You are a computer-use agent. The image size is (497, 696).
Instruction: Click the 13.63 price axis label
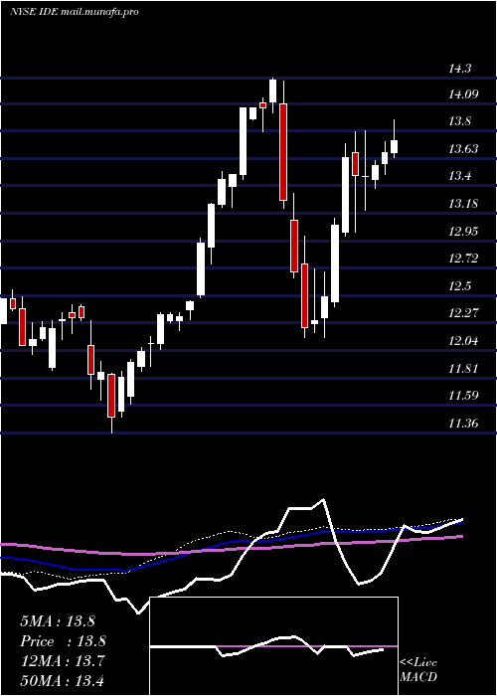point(463,149)
